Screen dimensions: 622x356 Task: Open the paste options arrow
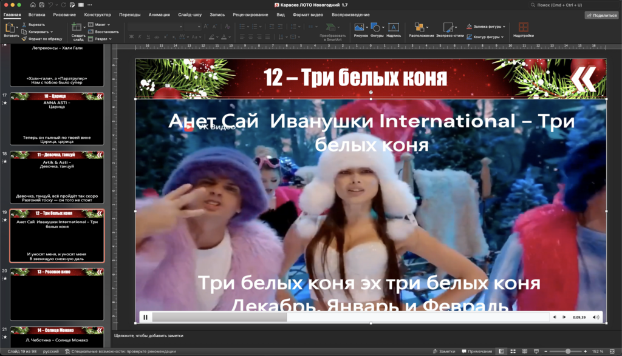18,27
